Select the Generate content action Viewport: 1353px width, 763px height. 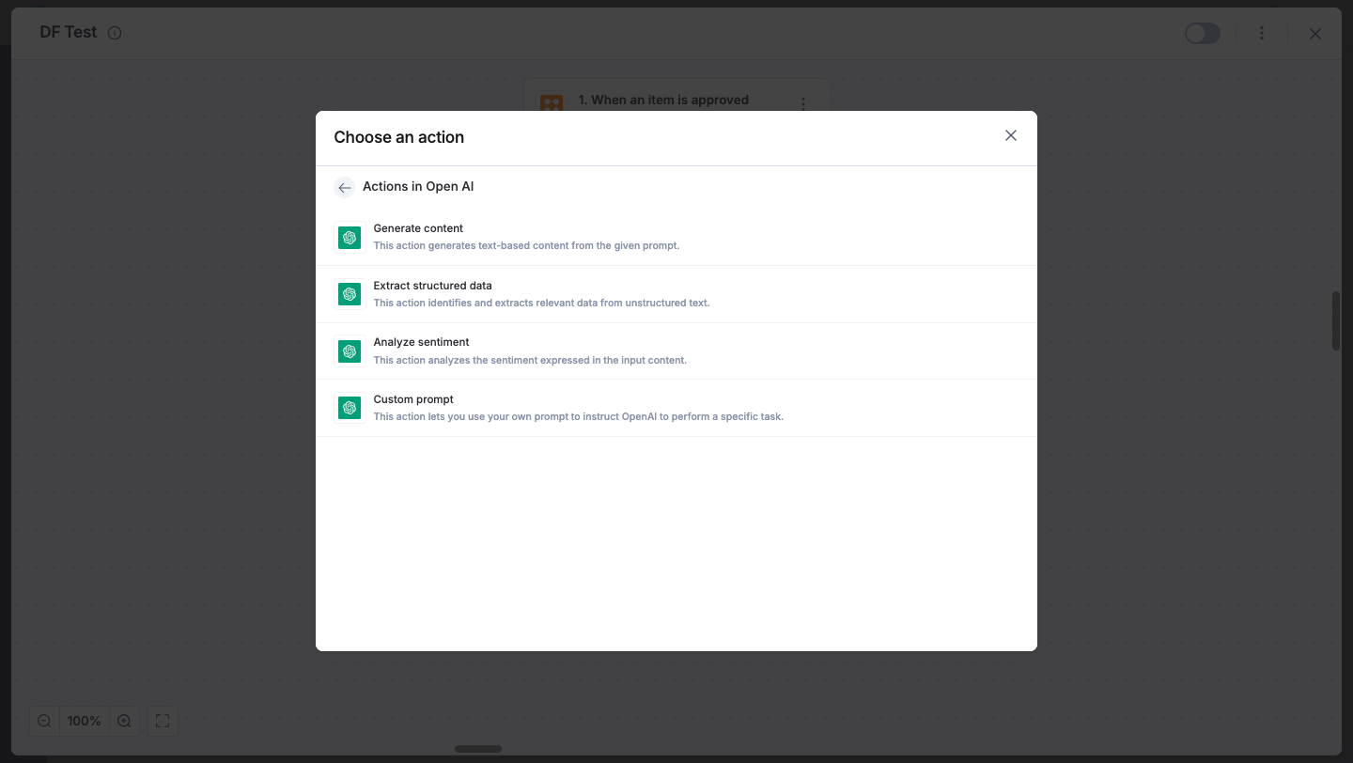pos(676,237)
